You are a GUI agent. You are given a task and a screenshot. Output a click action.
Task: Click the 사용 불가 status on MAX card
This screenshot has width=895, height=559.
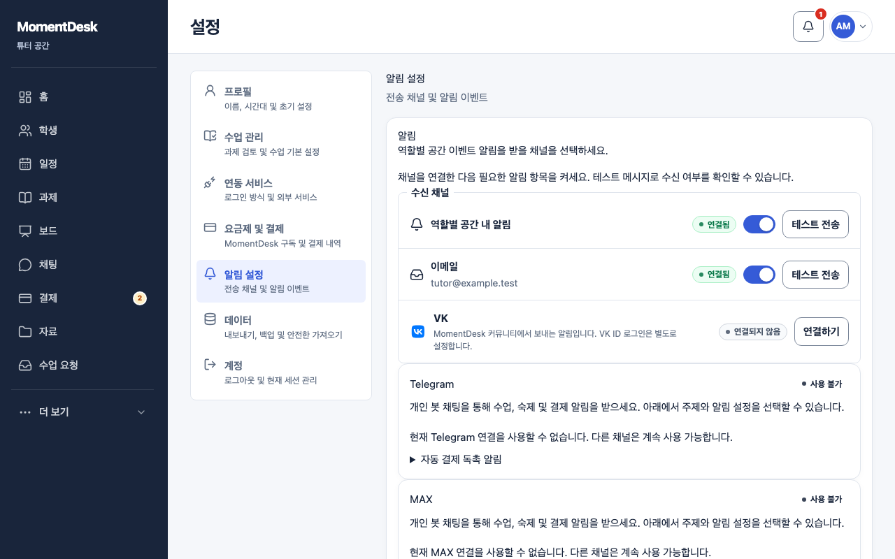tap(822, 499)
